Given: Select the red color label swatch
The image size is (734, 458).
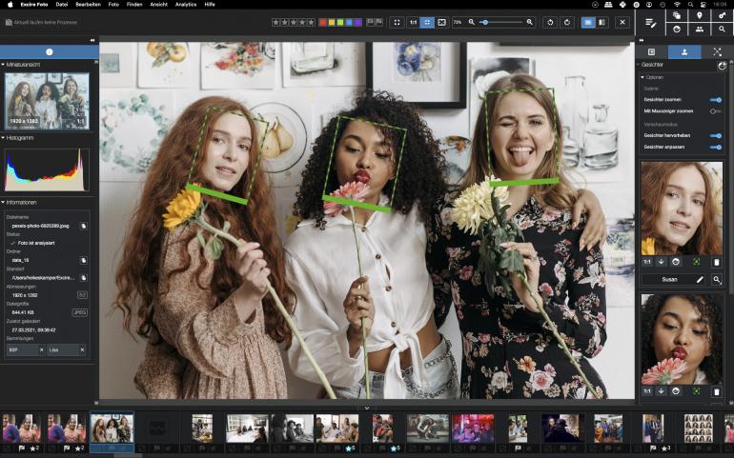Looking at the screenshot, I should point(322,22).
